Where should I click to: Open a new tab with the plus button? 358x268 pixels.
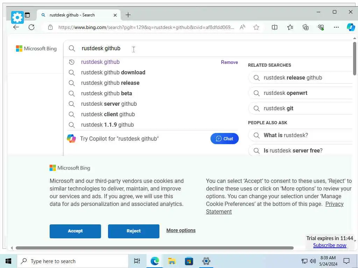coord(128,15)
